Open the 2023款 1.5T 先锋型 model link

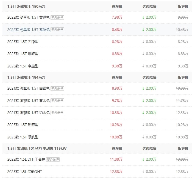click(23, 42)
